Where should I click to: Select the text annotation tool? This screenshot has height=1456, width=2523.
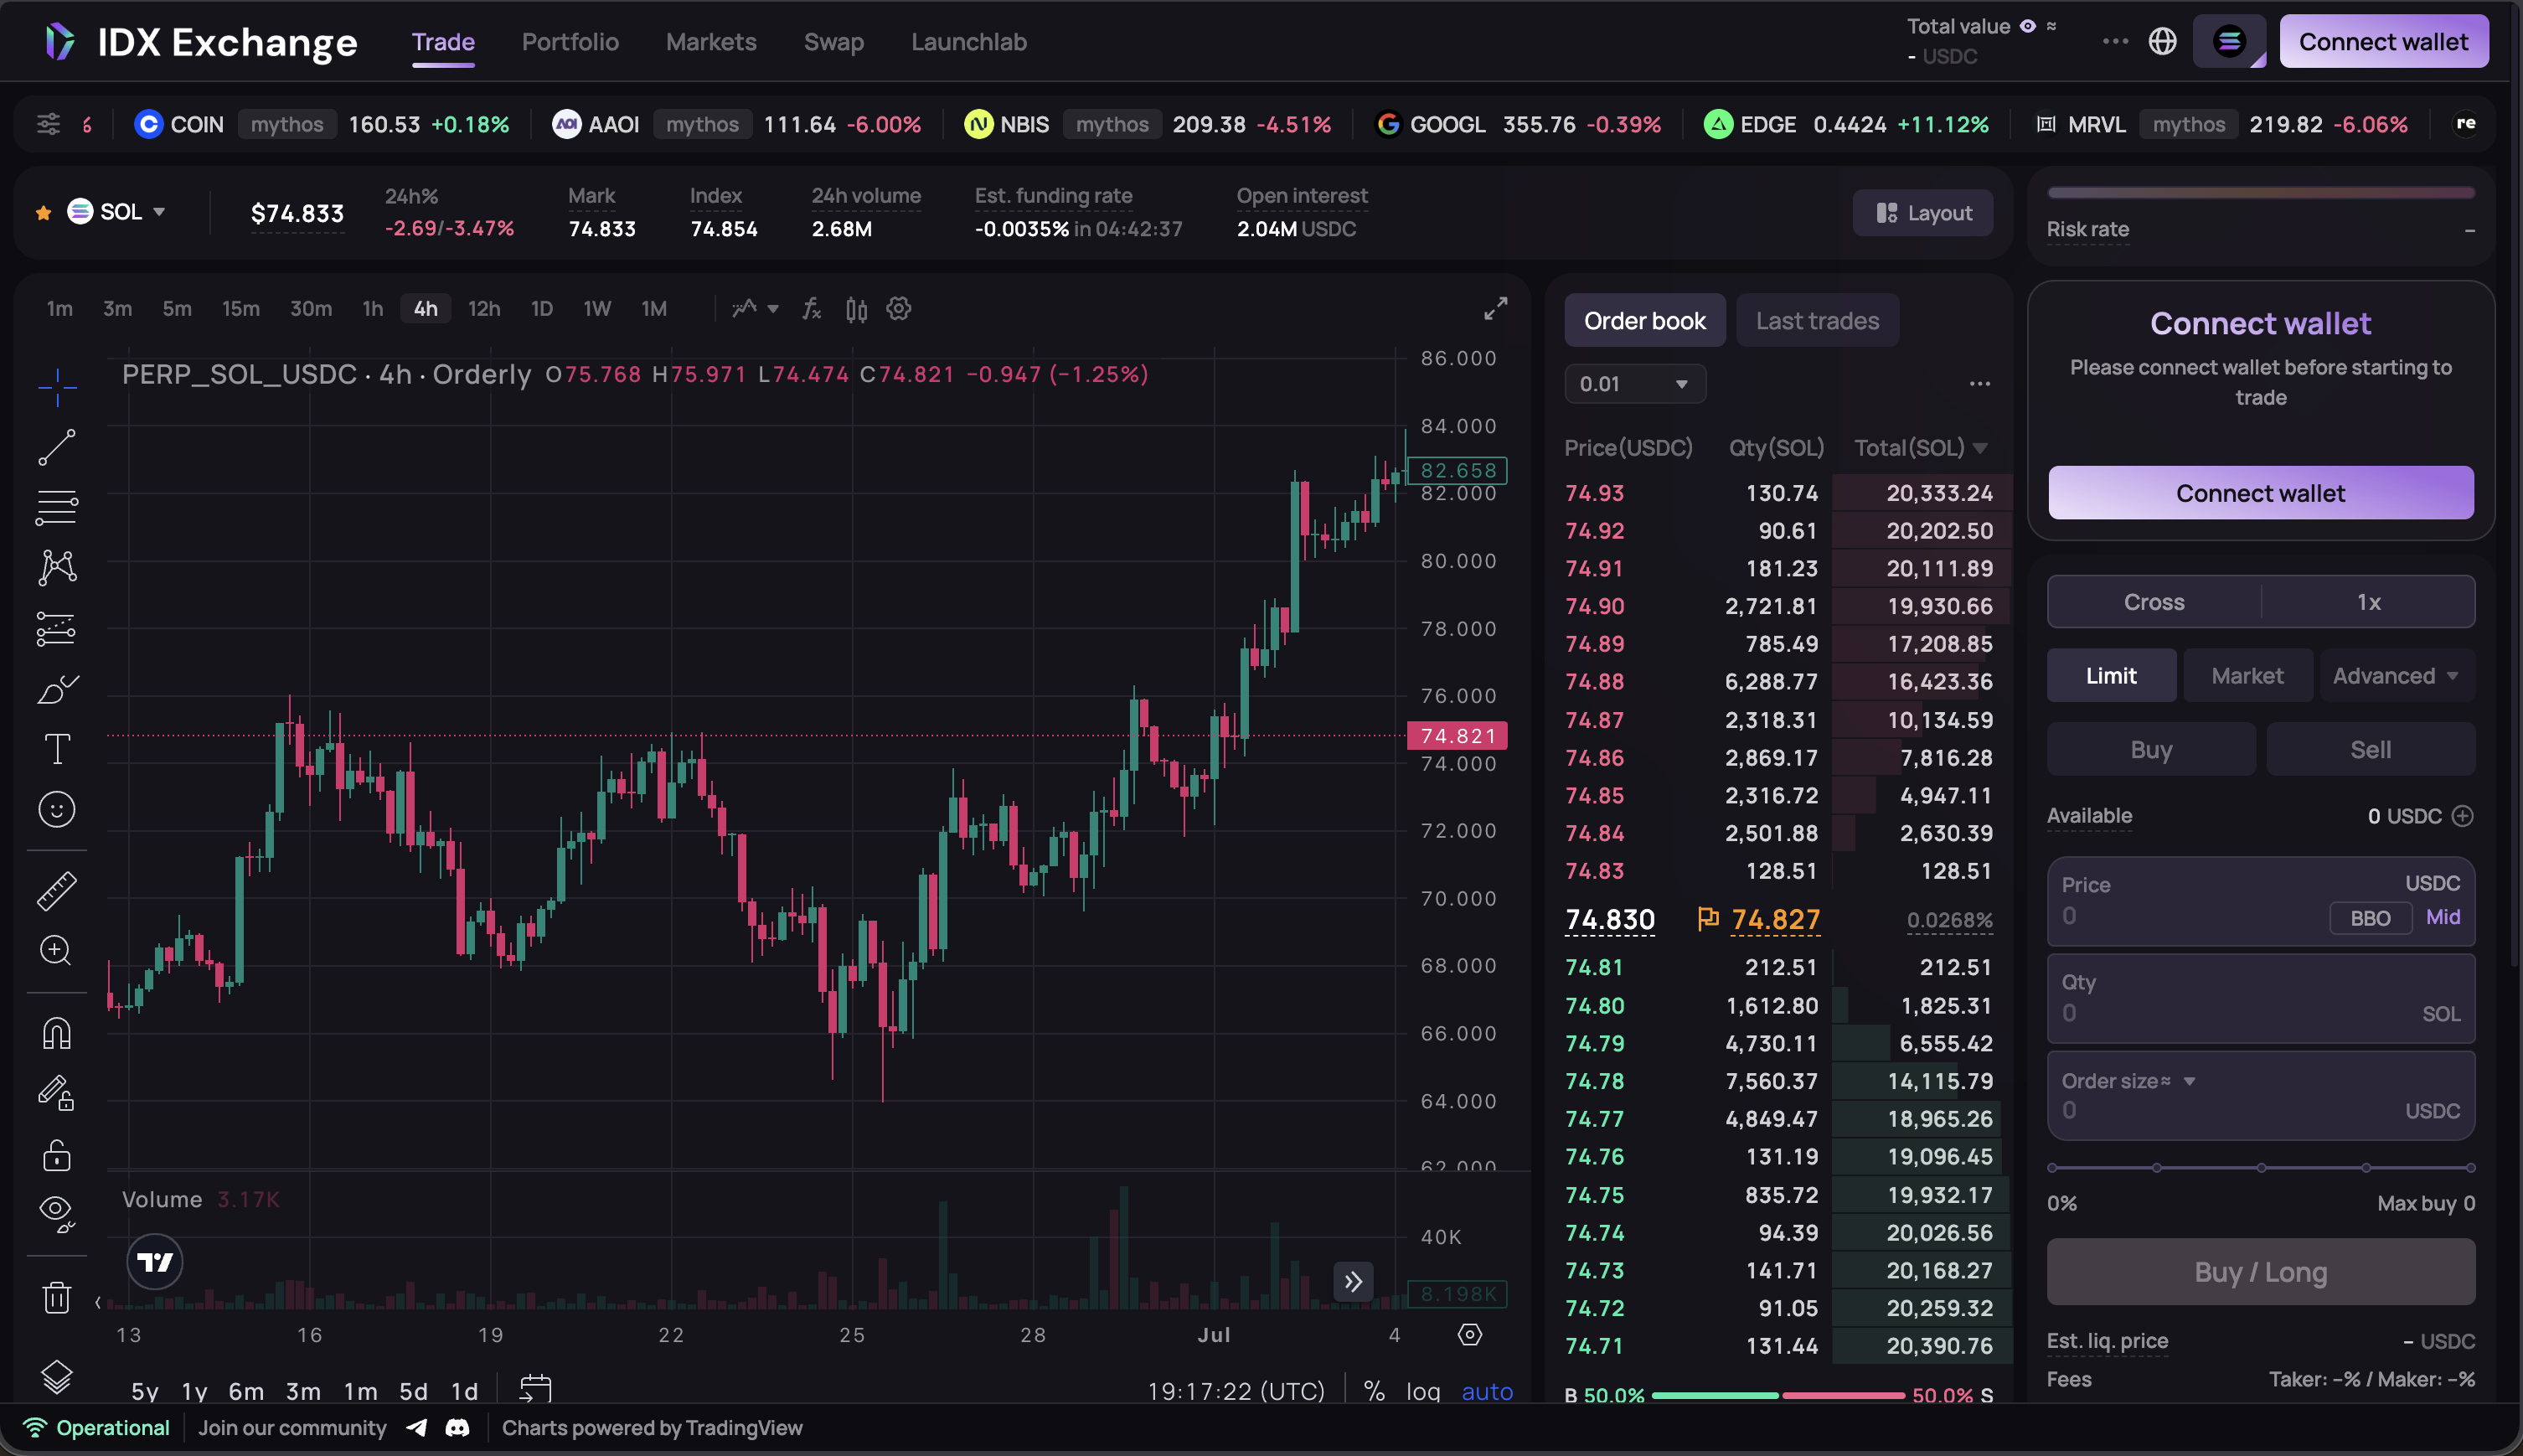tap(57, 749)
